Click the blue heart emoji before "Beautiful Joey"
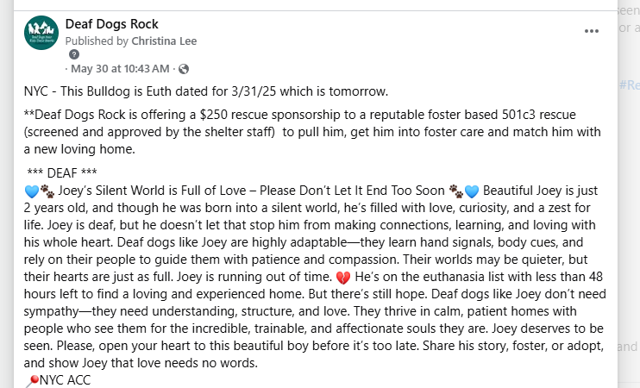 472,191
